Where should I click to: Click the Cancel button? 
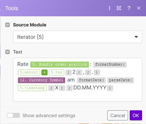click(x=118, y=116)
